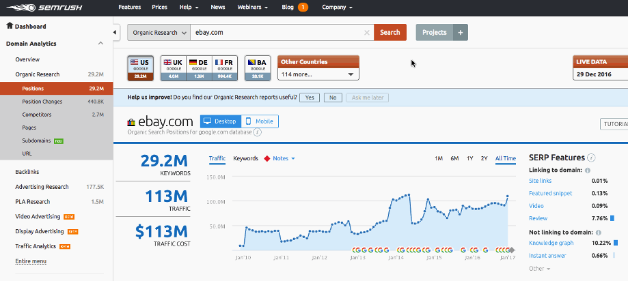Screen dimensions: 628x281
Task: Click the plus icon next to Projects
Action: coord(461,33)
